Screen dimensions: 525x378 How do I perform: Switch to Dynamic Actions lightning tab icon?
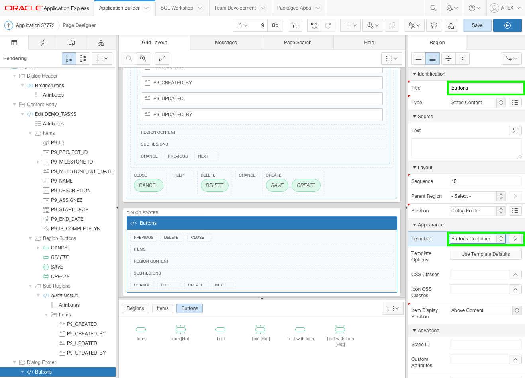(43, 43)
